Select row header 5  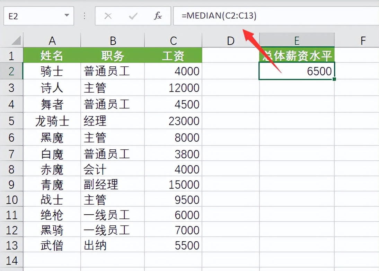click(x=12, y=121)
